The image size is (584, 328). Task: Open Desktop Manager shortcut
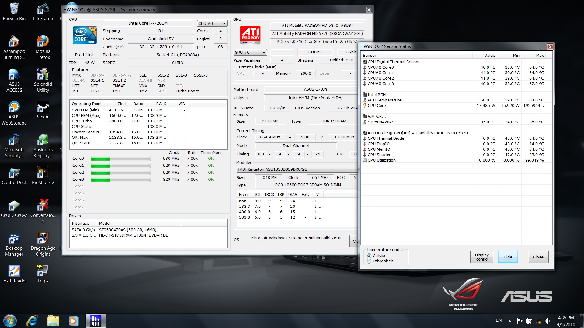click(x=14, y=244)
